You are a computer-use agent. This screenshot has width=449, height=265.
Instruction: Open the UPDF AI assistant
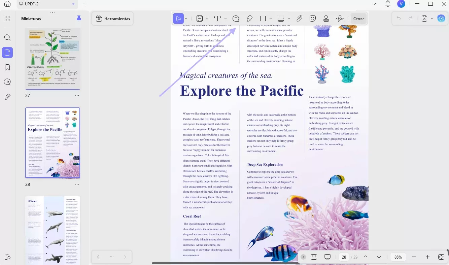pos(441,19)
